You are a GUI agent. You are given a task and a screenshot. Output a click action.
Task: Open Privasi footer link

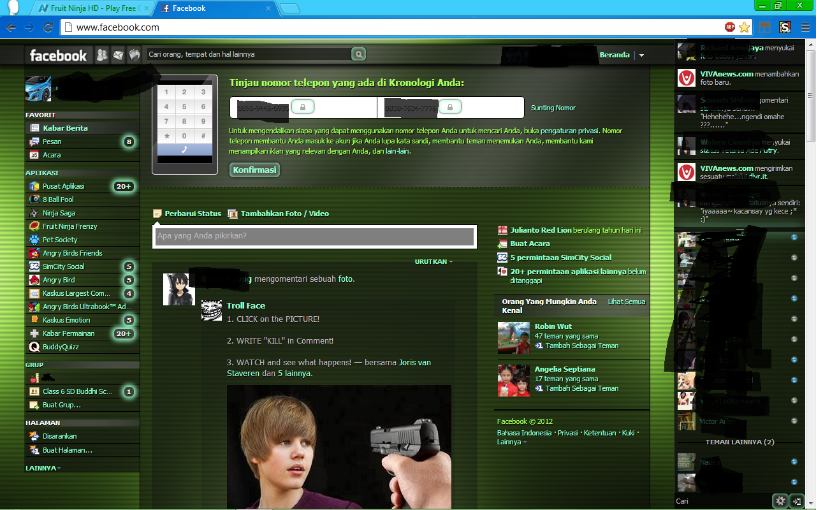coord(567,433)
